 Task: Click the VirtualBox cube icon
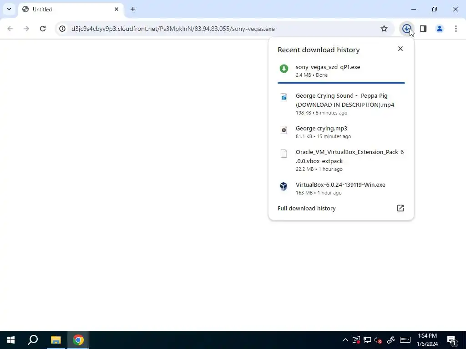pos(284,186)
